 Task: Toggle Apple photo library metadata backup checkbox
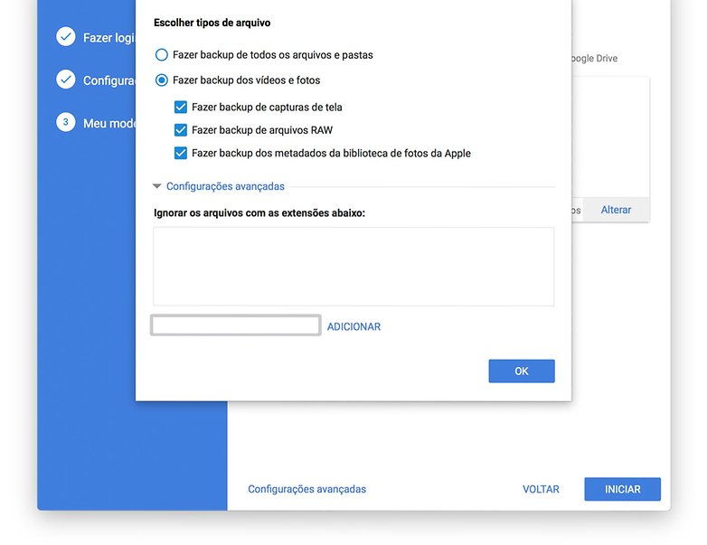[x=180, y=154]
